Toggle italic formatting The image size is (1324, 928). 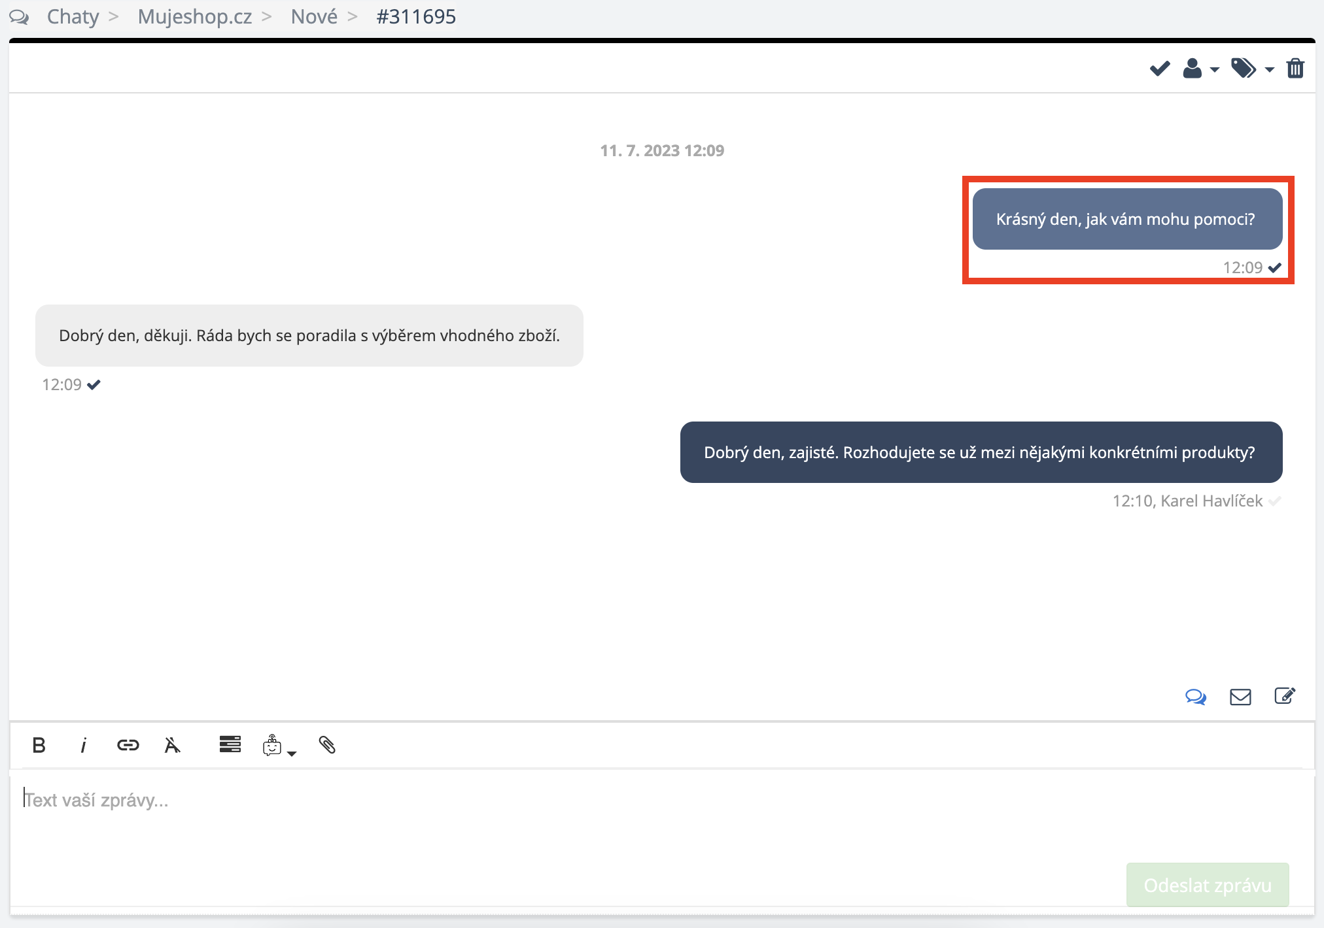83,745
